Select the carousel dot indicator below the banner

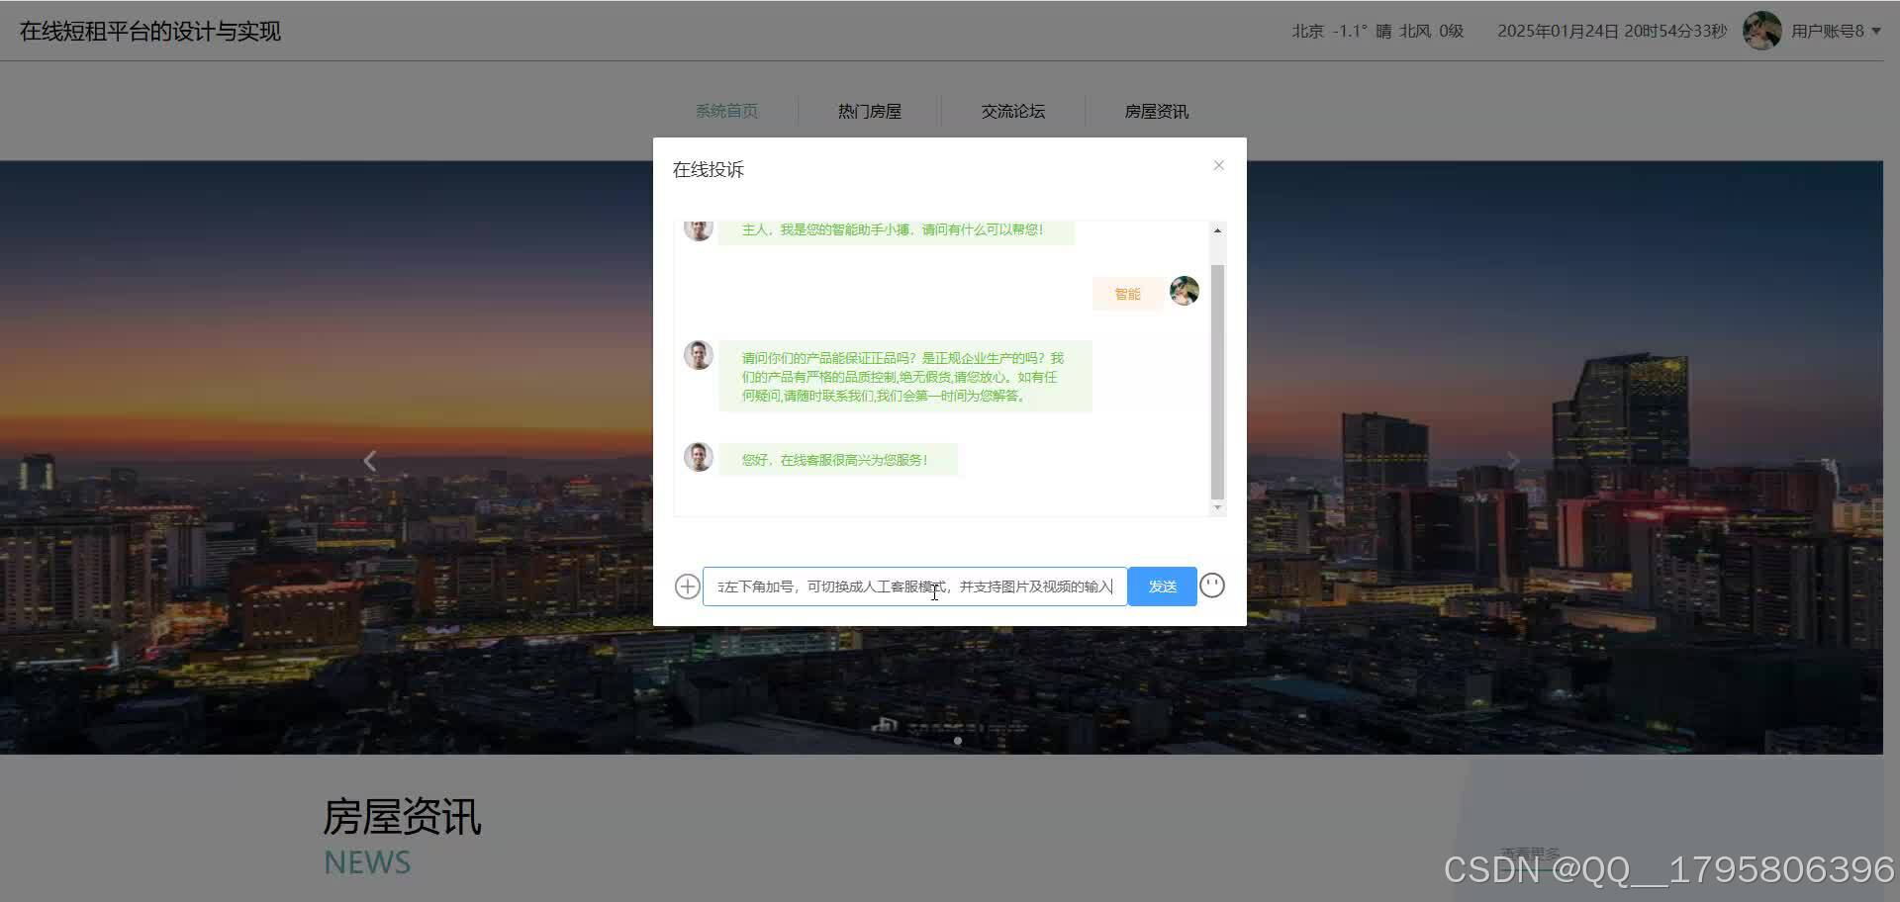coord(957,739)
